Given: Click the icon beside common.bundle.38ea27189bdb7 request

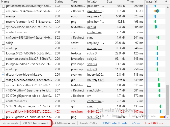Looking at the screenshot, I should 3,59.
